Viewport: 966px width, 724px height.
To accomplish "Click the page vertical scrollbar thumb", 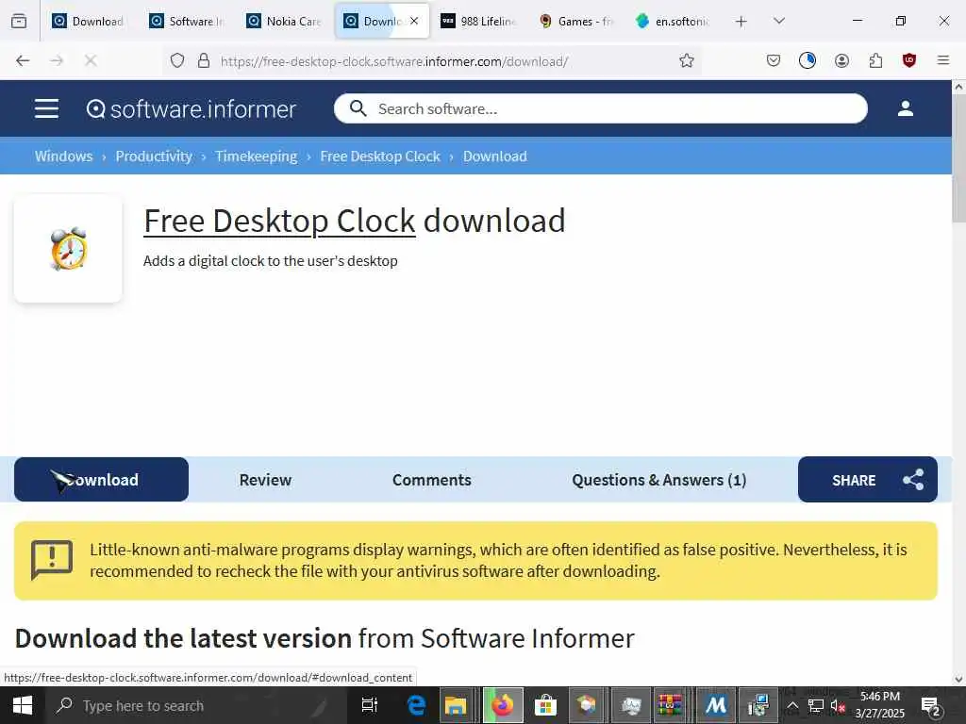I will click(958, 158).
